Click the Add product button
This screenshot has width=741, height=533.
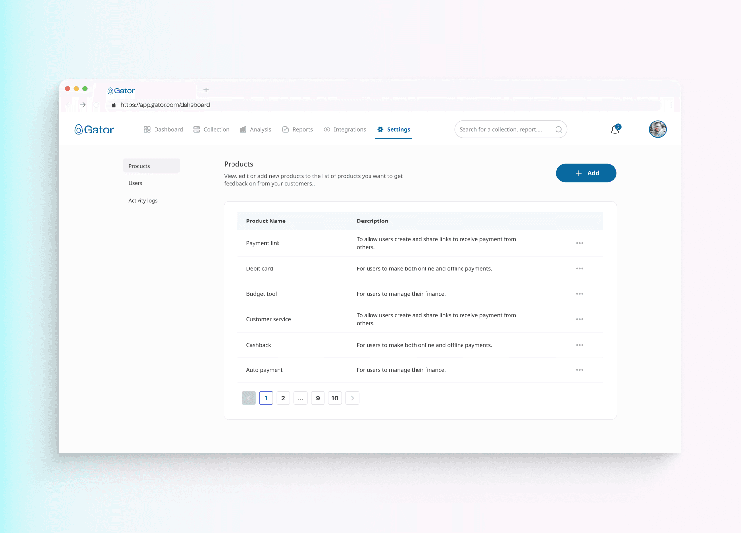click(x=586, y=173)
